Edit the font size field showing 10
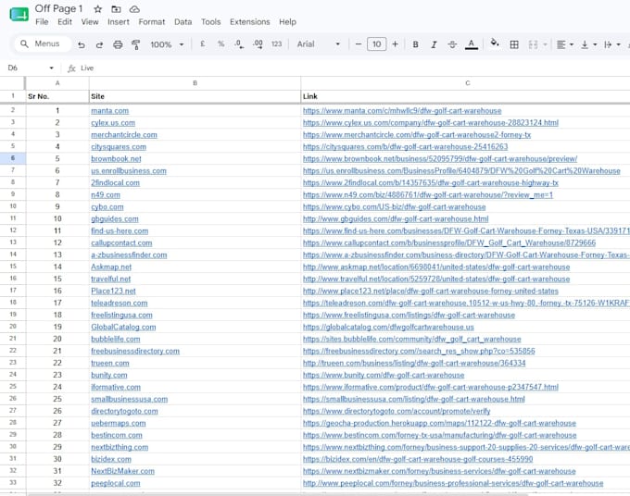 pos(376,44)
